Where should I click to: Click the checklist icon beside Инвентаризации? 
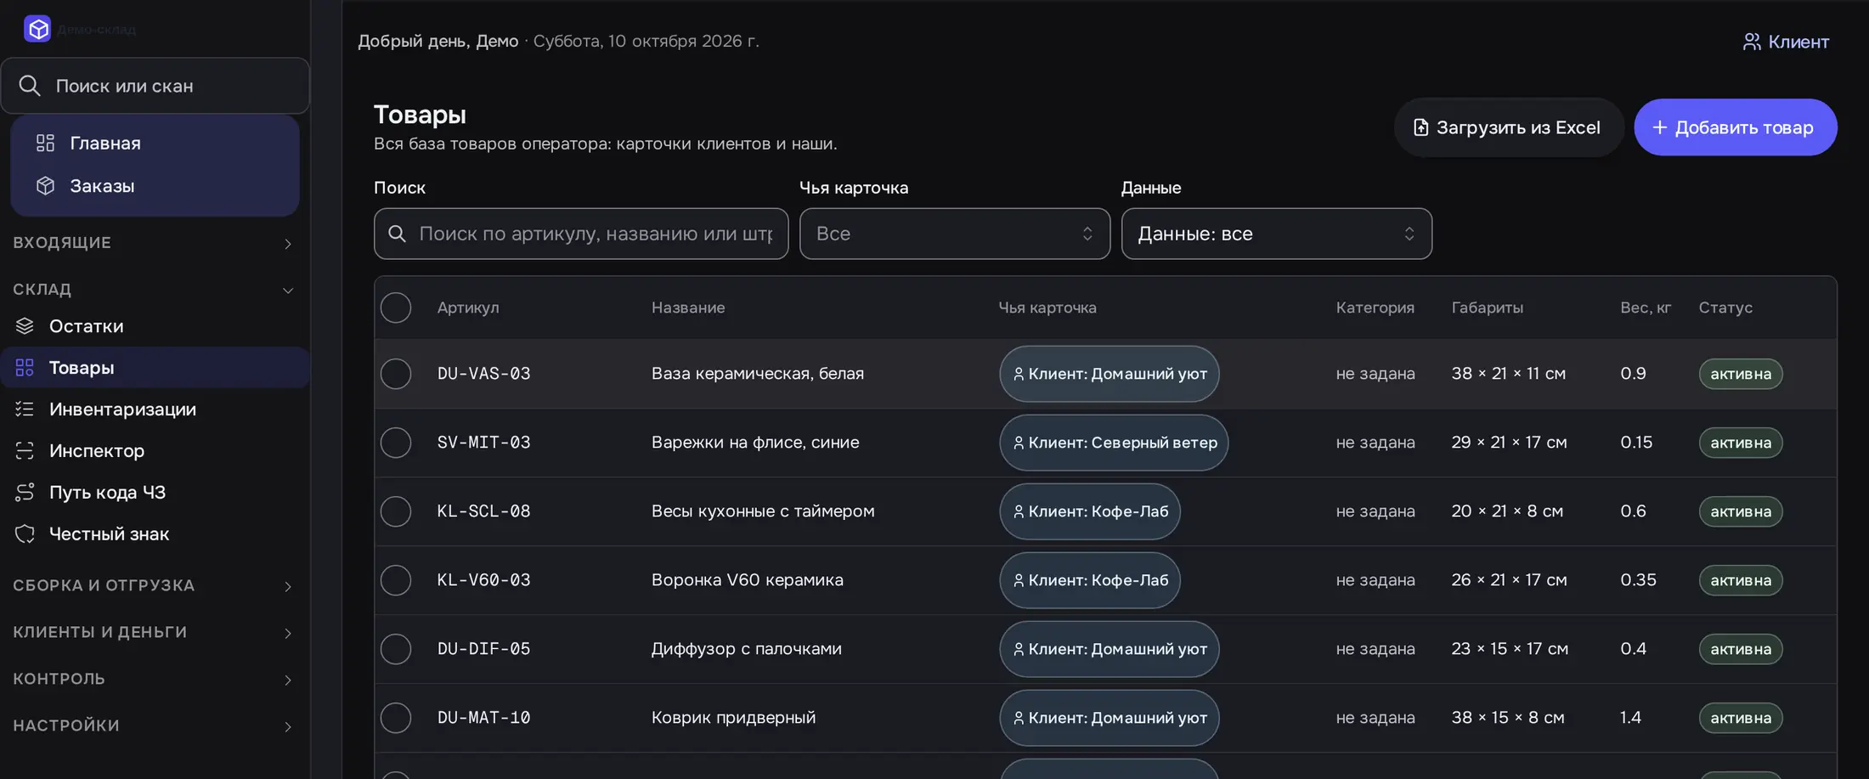25,409
